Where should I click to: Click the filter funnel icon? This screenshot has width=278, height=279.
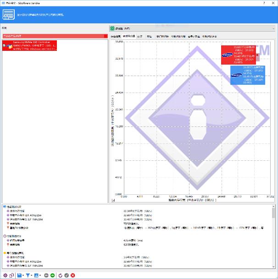pyautogui.click(x=28, y=275)
